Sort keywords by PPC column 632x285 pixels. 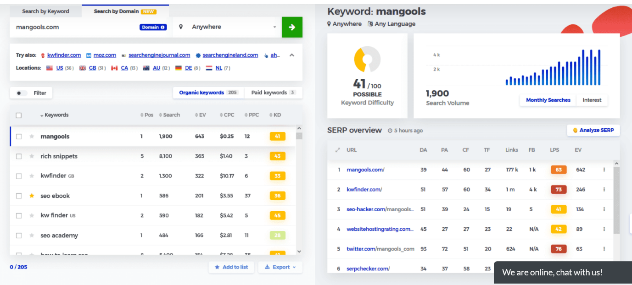coord(252,115)
